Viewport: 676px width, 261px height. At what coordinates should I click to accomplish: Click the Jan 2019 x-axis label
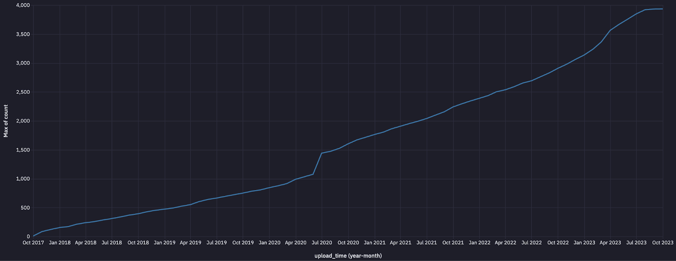pos(164,243)
